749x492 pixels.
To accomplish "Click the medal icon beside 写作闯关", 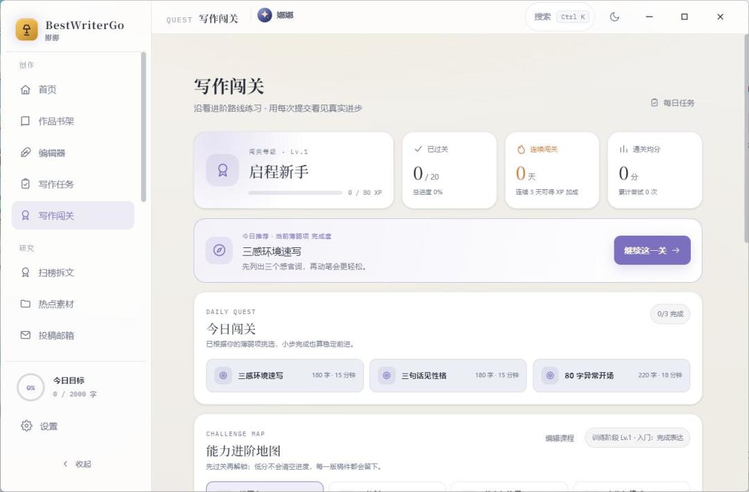I will click(x=26, y=216).
